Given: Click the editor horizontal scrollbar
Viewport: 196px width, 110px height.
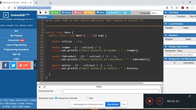Looking at the screenshot, I should [x=91, y=83].
